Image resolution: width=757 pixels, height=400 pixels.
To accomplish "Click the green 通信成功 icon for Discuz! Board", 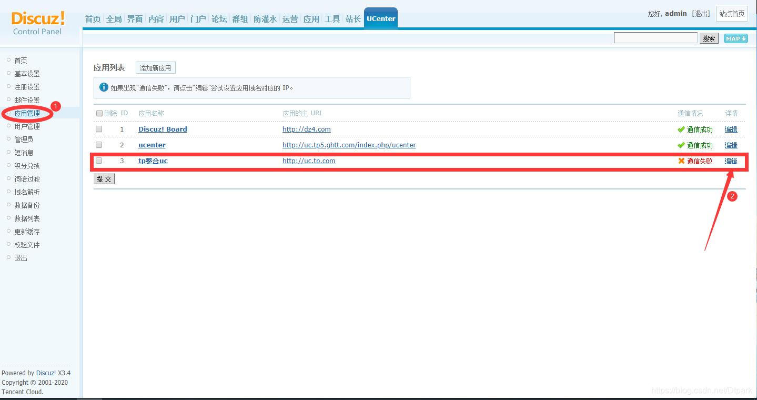I will click(x=681, y=129).
